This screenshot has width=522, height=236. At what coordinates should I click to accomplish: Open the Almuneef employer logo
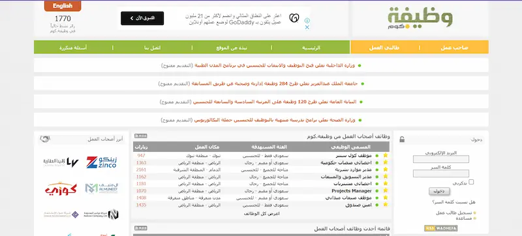tap(102, 188)
